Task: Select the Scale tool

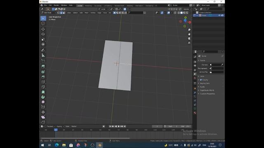Action: click(x=43, y=39)
